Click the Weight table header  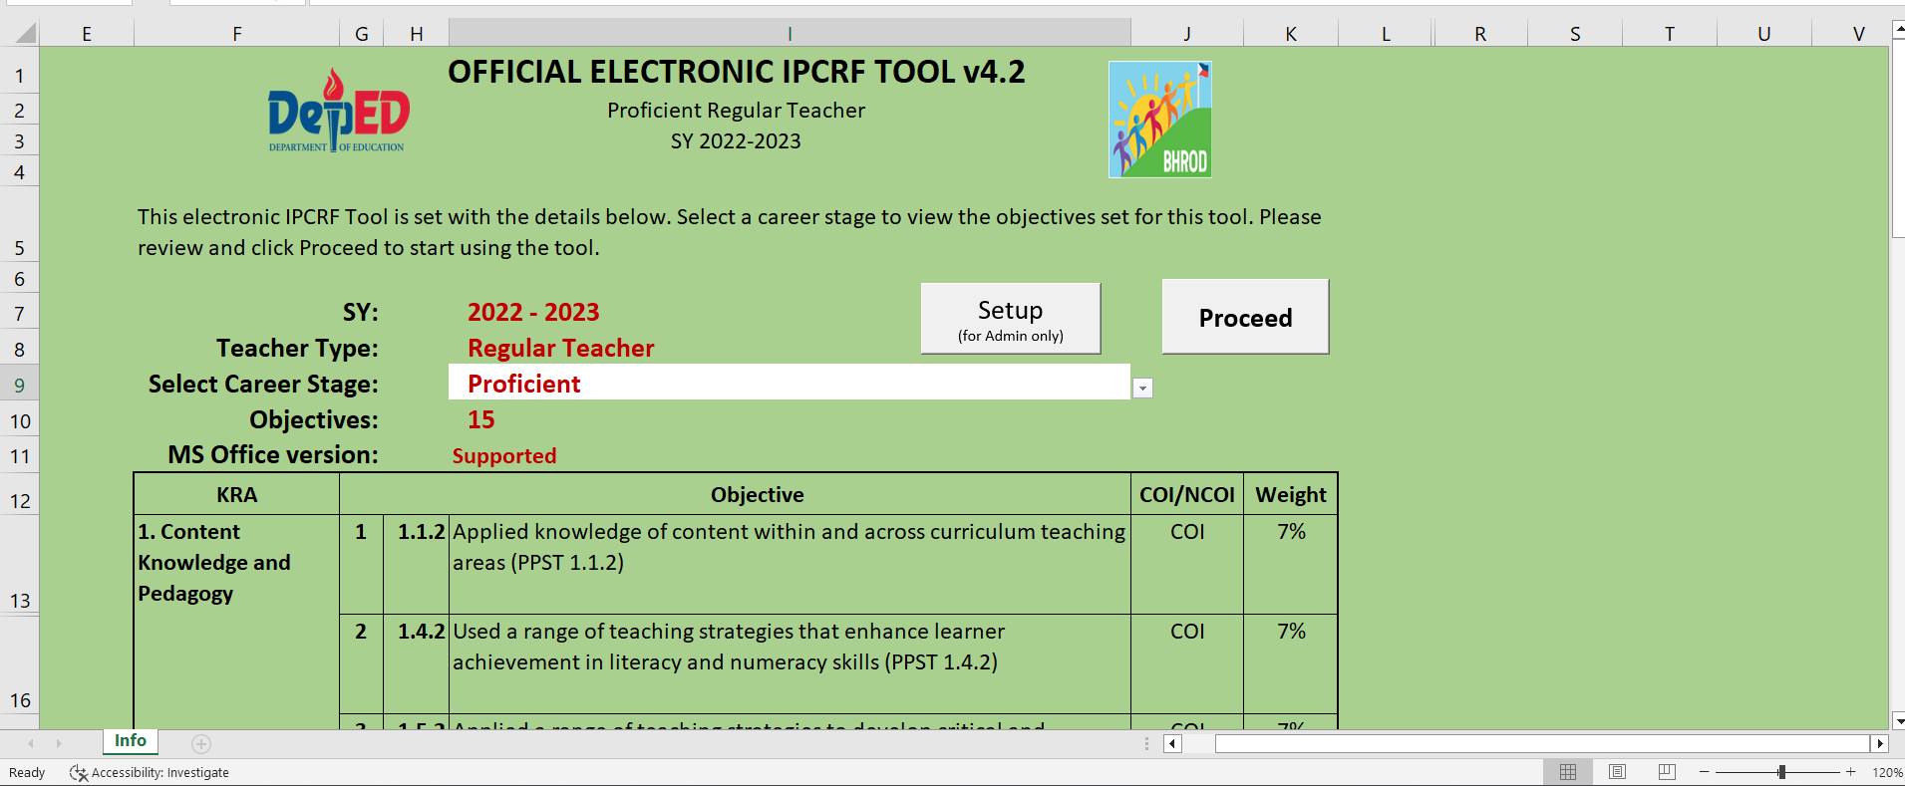tap(1291, 494)
